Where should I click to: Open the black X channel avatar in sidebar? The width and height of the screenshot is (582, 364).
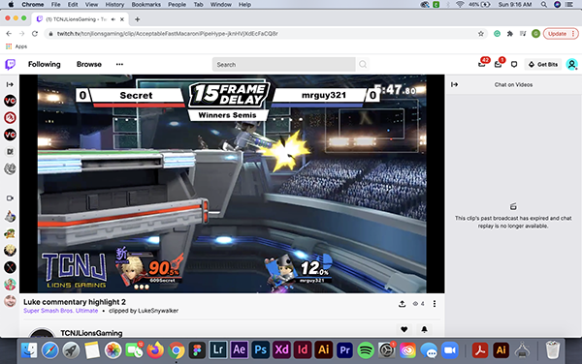click(10, 267)
